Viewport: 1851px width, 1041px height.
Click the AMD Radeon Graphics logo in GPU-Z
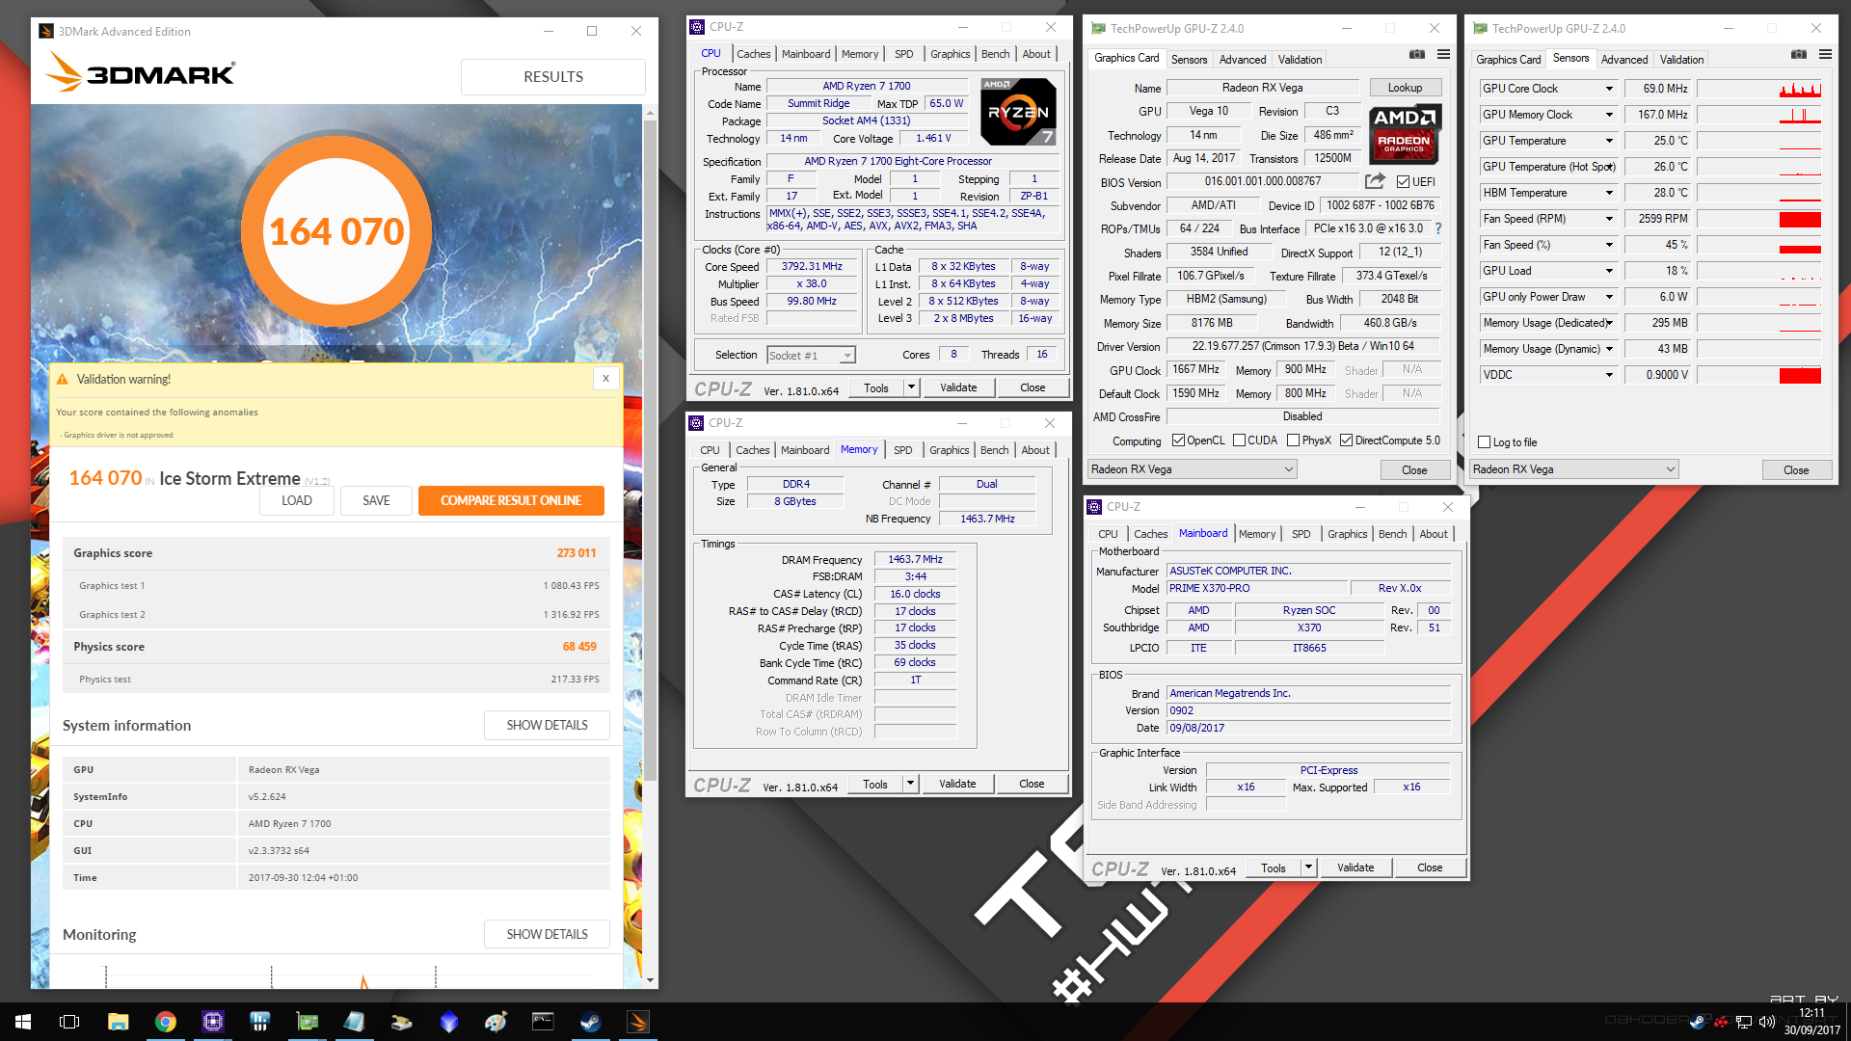pos(1405,135)
